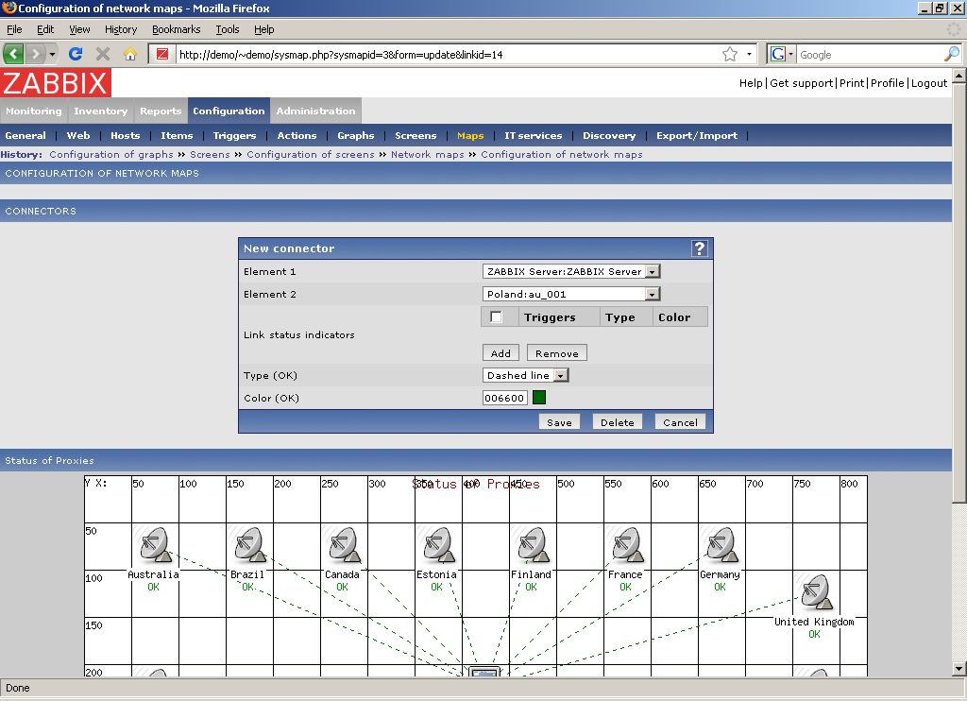Click the browser Forward arrow button
This screenshot has width=967, height=701.
[36, 54]
